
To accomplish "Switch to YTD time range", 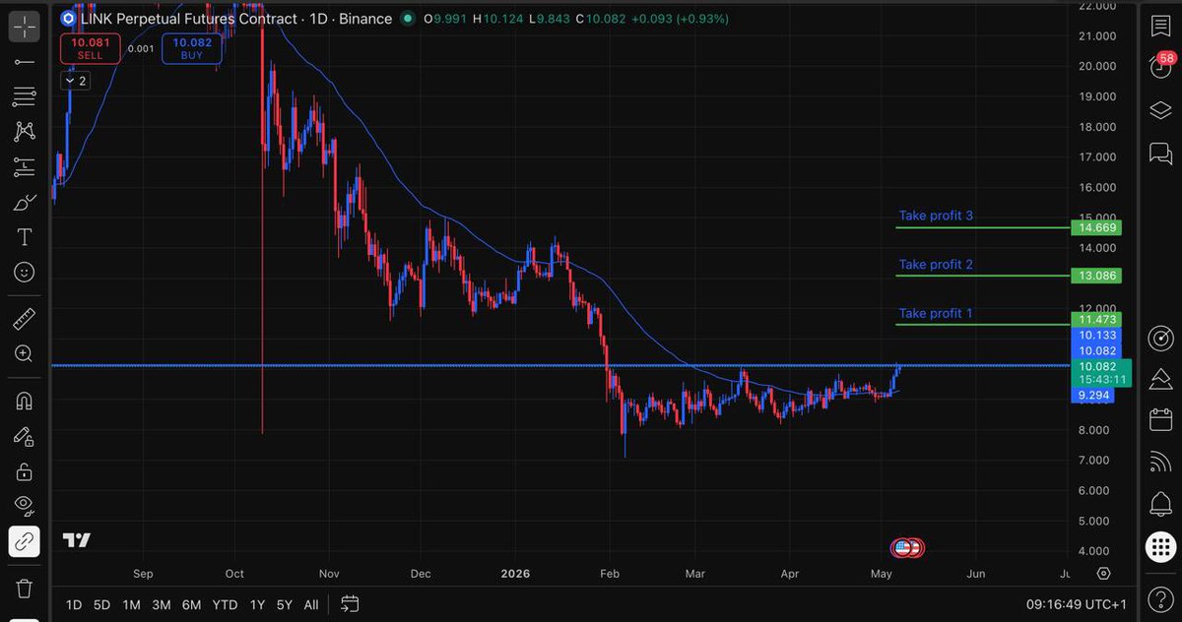I will (x=226, y=604).
